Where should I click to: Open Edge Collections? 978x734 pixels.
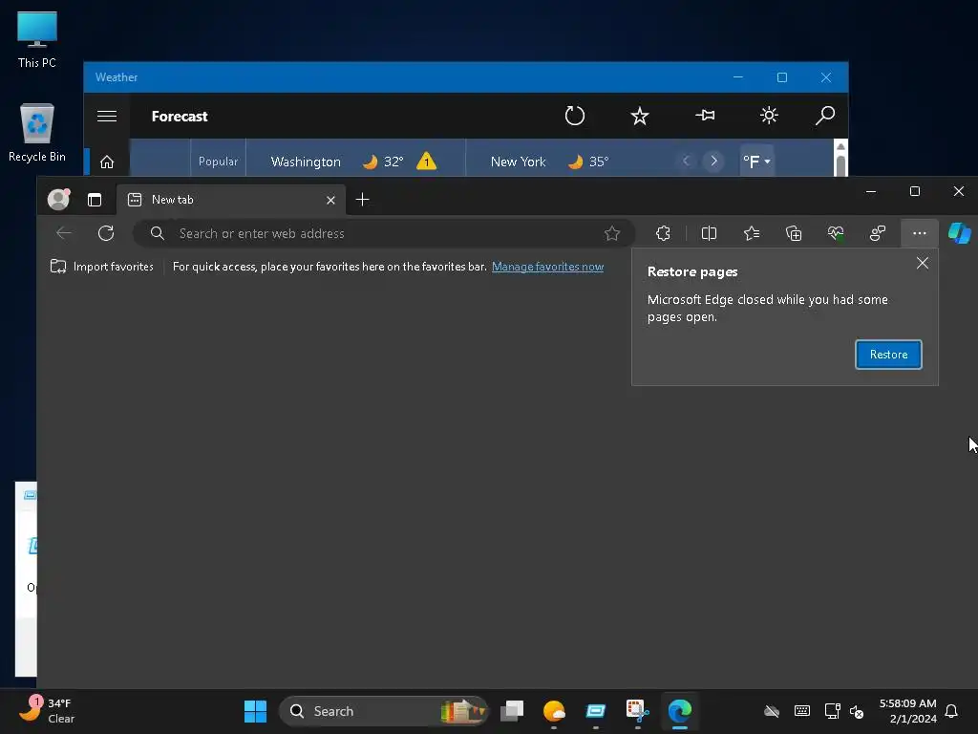pos(794,233)
